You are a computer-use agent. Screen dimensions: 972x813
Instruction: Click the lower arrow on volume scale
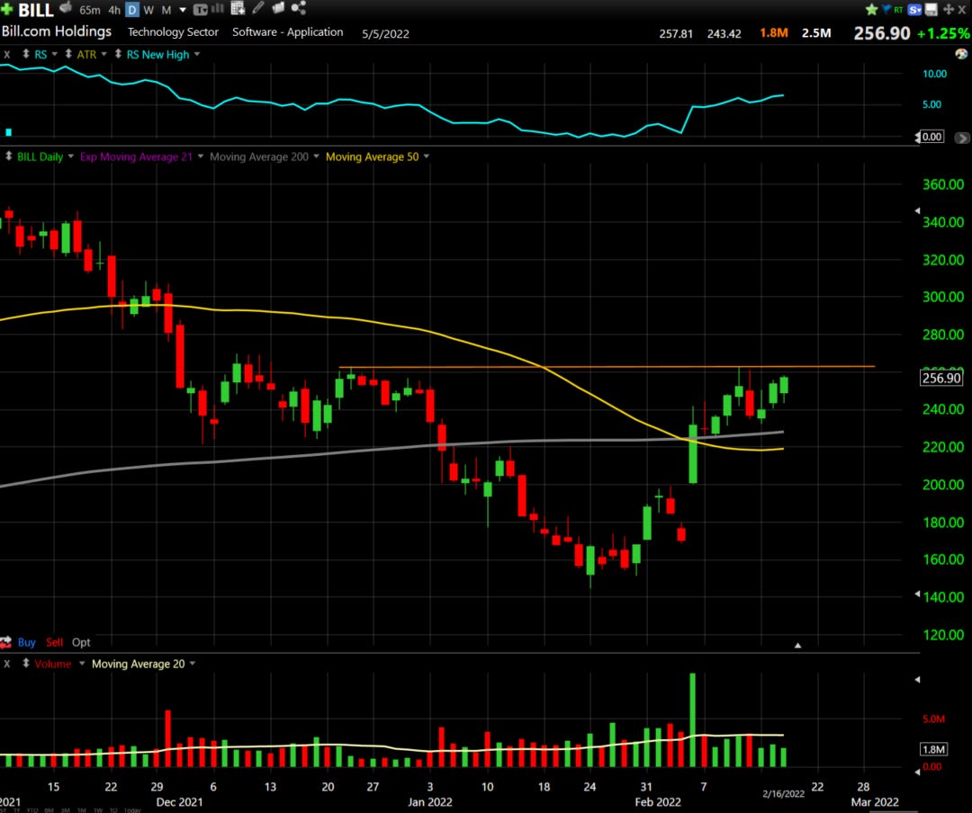917,772
